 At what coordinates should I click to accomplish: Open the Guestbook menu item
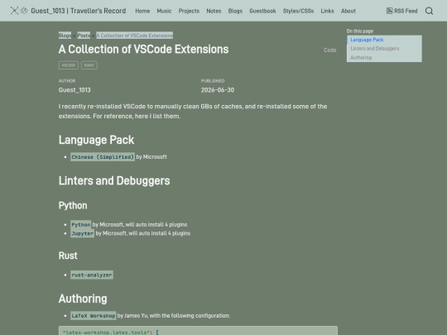click(262, 11)
